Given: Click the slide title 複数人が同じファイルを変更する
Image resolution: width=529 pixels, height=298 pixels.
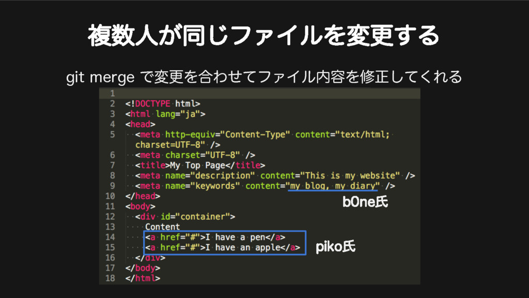Looking at the screenshot, I should (263, 35).
